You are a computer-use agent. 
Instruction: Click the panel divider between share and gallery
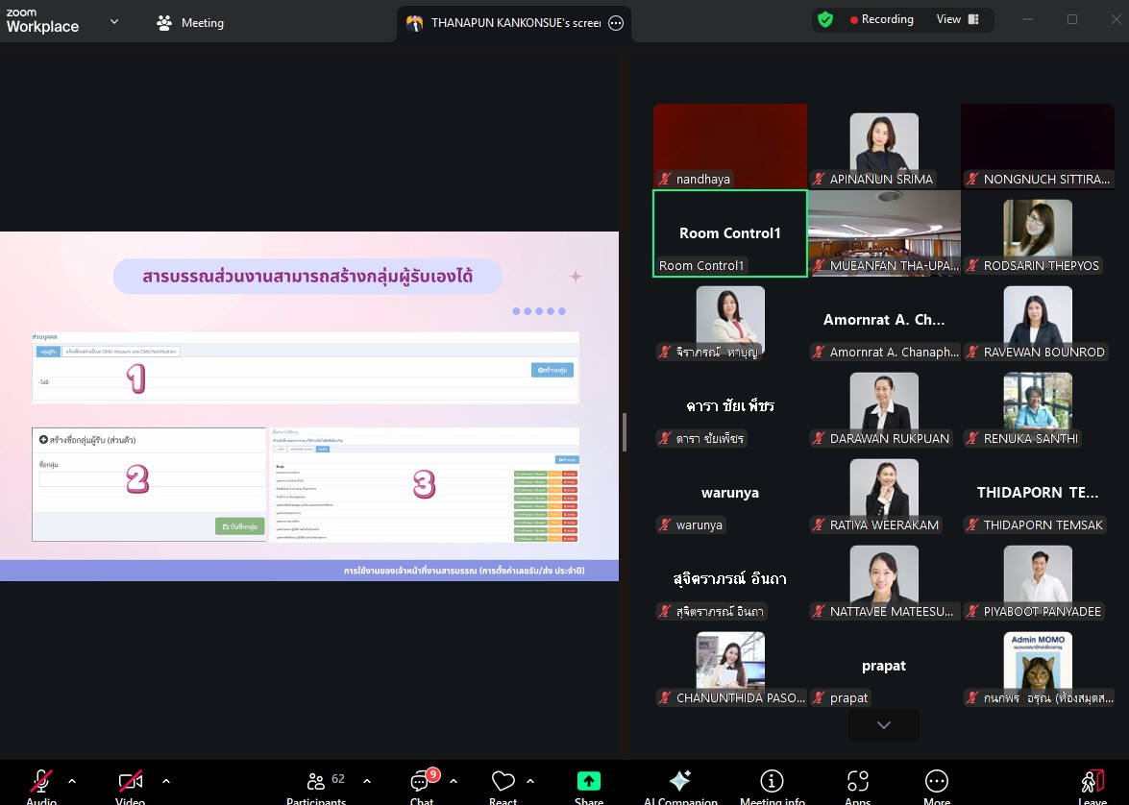[625, 432]
